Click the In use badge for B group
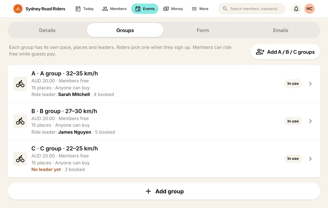This screenshot has height=208, width=328. coord(293,121)
